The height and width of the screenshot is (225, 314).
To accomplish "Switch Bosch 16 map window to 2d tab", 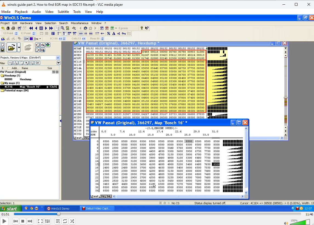I will click(x=103, y=197).
